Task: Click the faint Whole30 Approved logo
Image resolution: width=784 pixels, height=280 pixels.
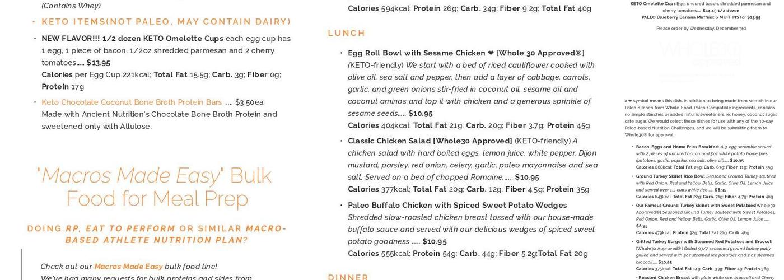Action: point(701,54)
